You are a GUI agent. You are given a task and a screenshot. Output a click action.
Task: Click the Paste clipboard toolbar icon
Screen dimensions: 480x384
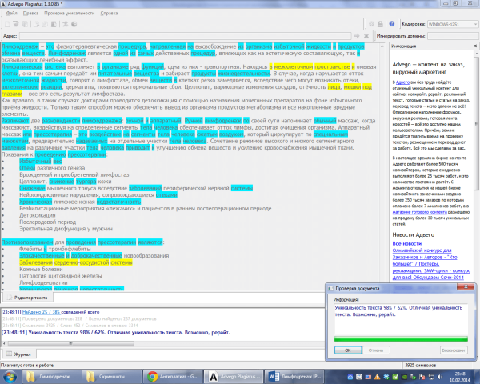pyautogui.click(x=54, y=24)
